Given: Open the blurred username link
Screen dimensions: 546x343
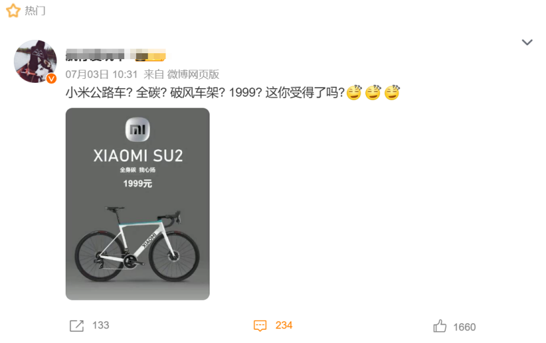Looking at the screenshot, I should coord(95,55).
